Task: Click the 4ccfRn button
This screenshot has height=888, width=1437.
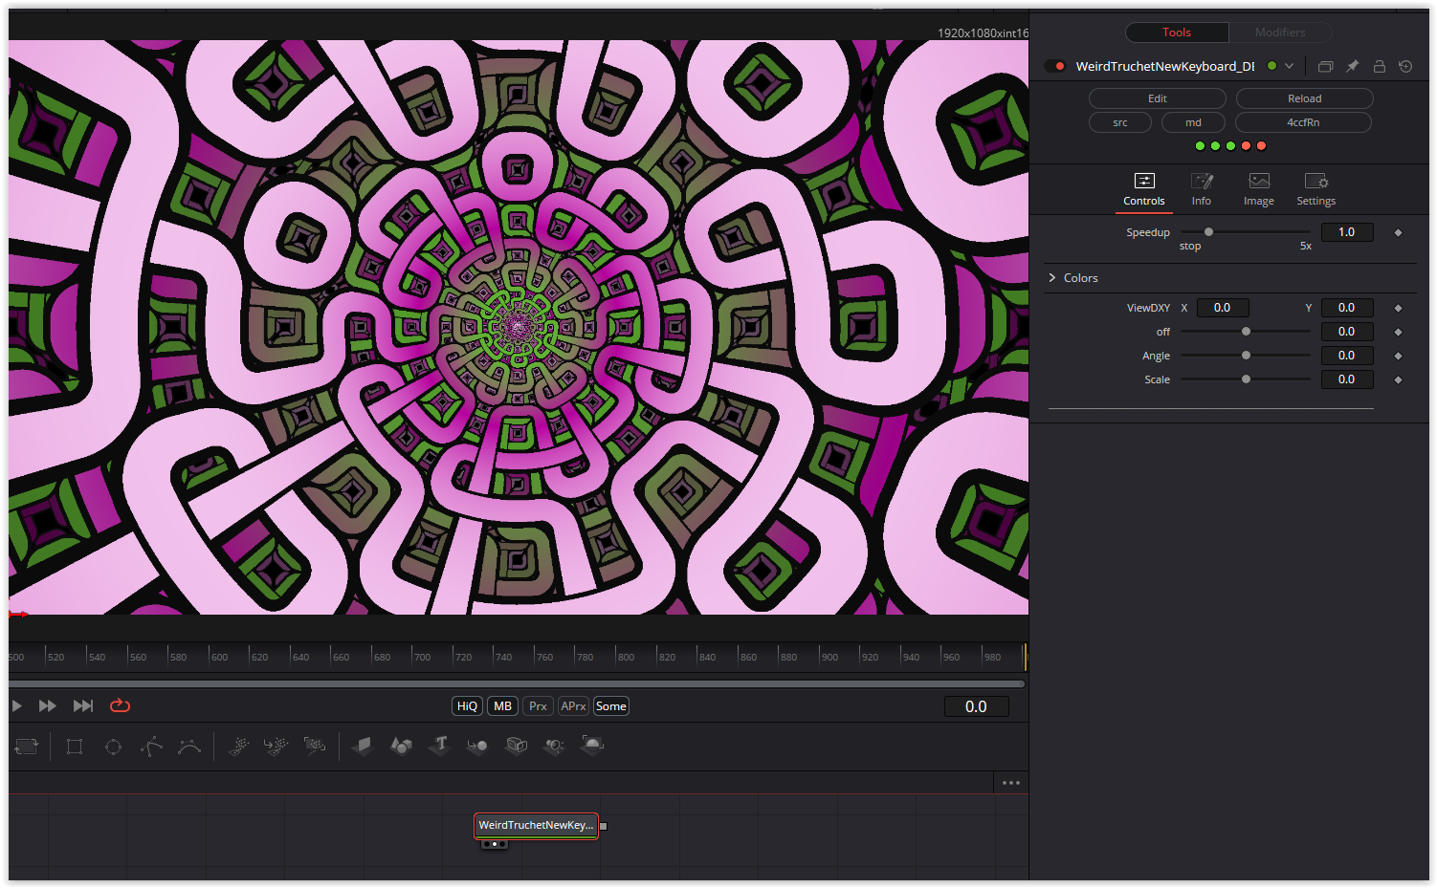Action: click(1303, 122)
